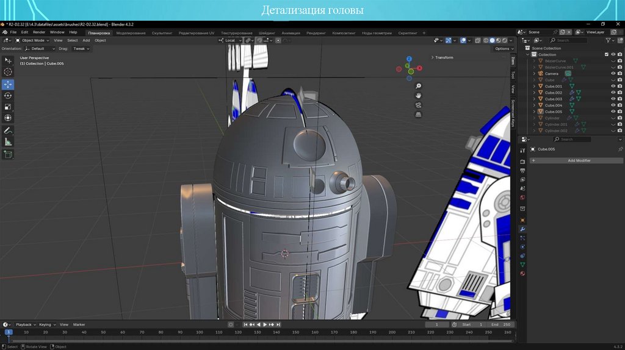Switch to the Моделирование workspace tab
This screenshot has width=625, height=350.
pyautogui.click(x=131, y=32)
